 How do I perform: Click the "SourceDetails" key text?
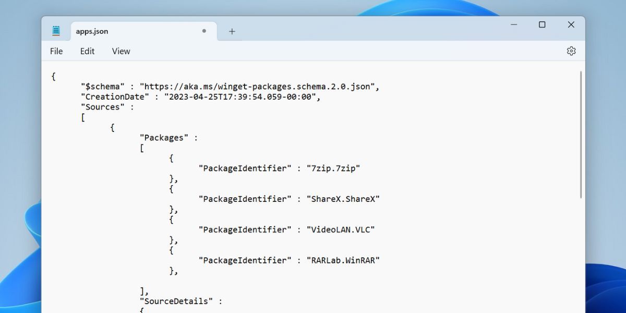click(x=176, y=301)
